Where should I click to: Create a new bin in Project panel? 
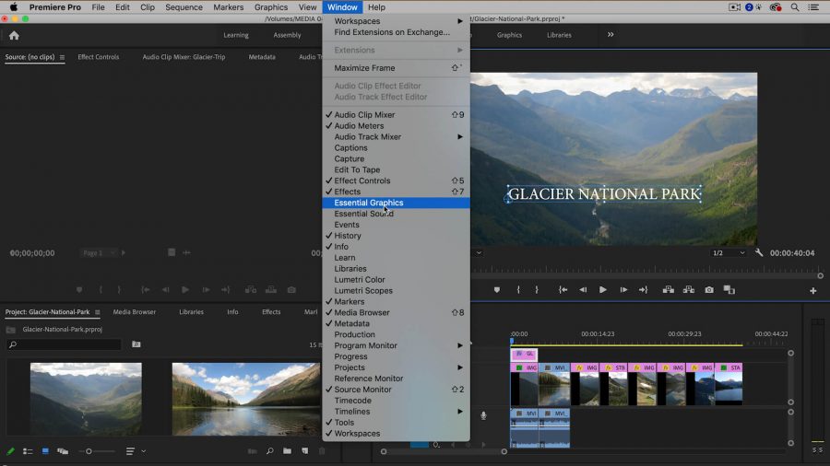click(287, 451)
